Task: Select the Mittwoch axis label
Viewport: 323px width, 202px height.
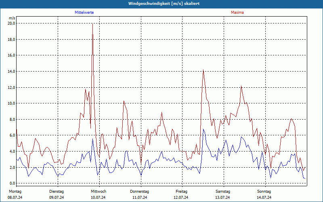Action: pyautogui.click(x=99, y=191)
